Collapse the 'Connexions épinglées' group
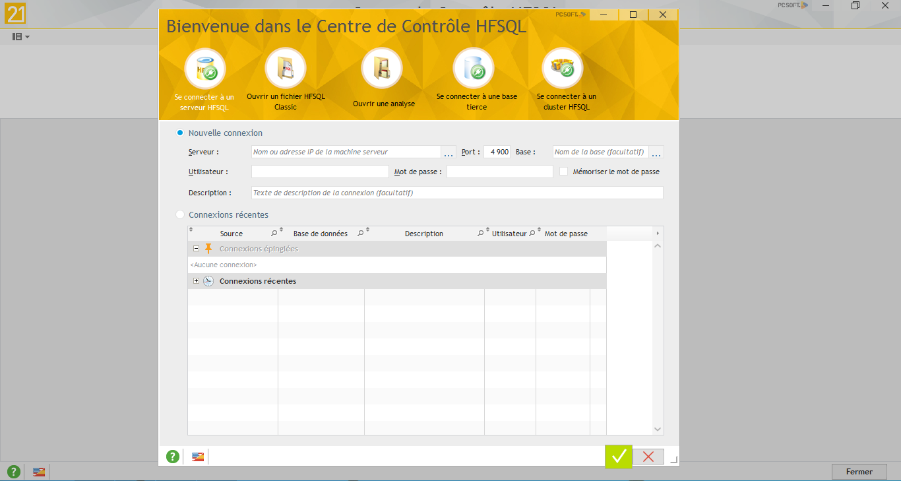 click(197, 249)
